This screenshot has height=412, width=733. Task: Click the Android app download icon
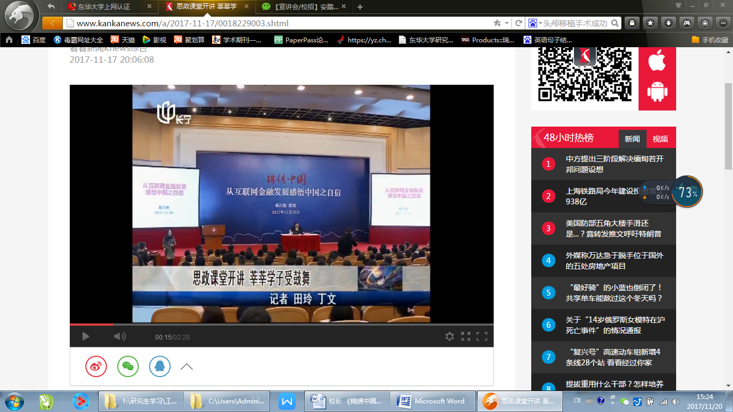point(657,92)
